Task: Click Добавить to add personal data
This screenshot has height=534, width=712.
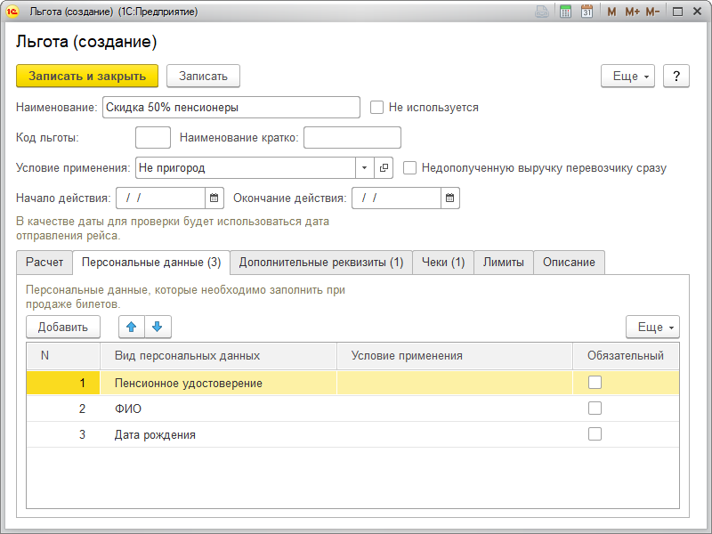Action: (x=63, y=328)
